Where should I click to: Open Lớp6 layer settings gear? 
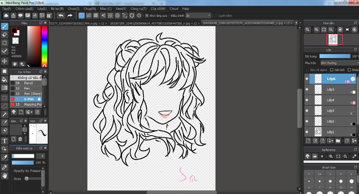click(353, 79)
